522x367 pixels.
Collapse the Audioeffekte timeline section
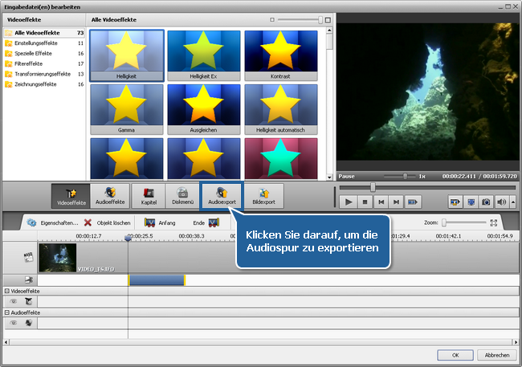pyautogui.click(x=7, y=312)
